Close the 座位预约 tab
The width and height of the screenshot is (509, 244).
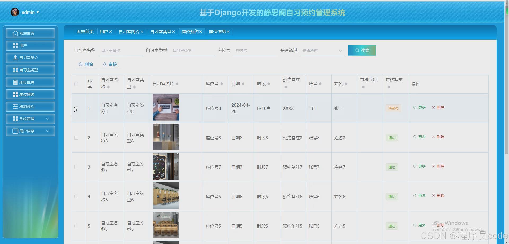(x=201, y=32)
